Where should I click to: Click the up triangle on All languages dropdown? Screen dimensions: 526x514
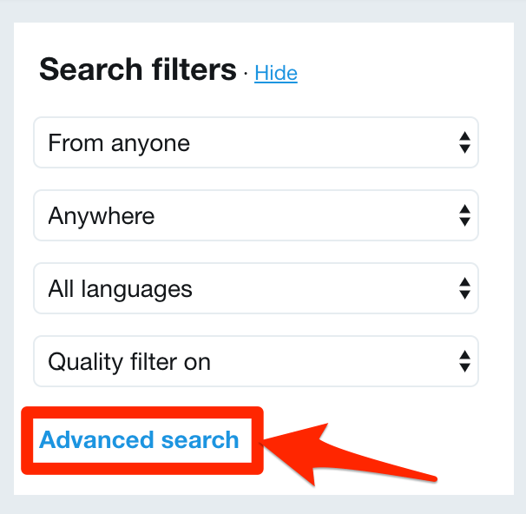coord(465,282)
